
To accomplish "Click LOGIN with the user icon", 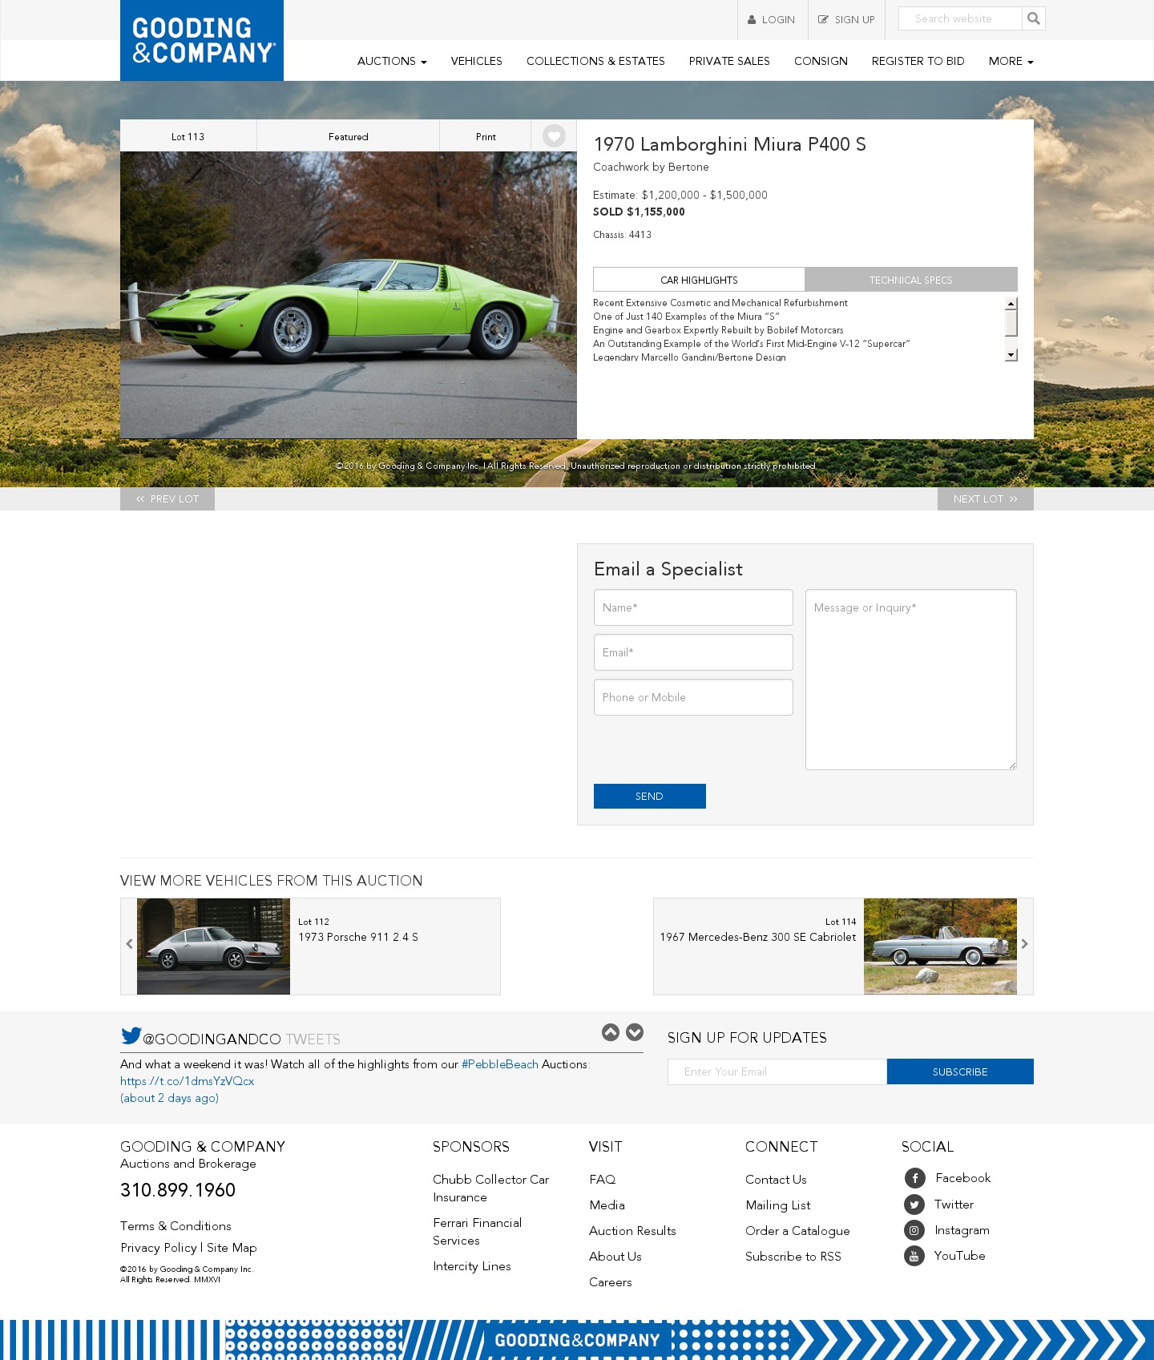I will pyautogui.click(x=772, y=20).
